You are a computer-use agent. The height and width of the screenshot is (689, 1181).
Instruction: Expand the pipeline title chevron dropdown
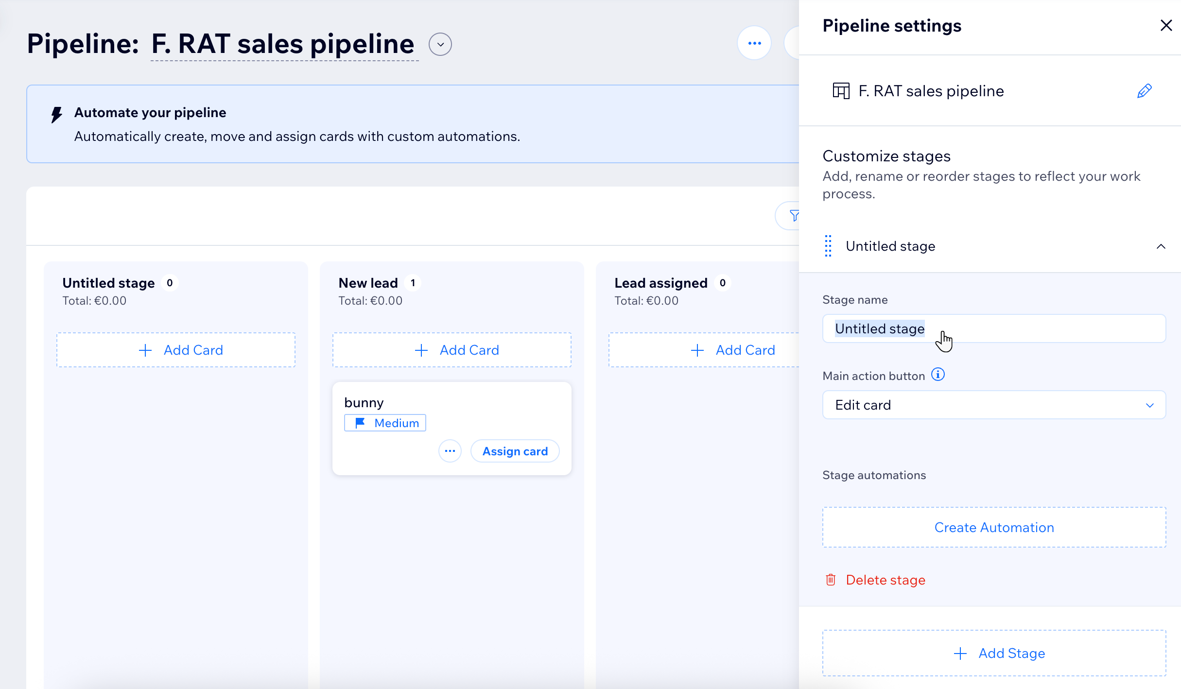point(440,44)
